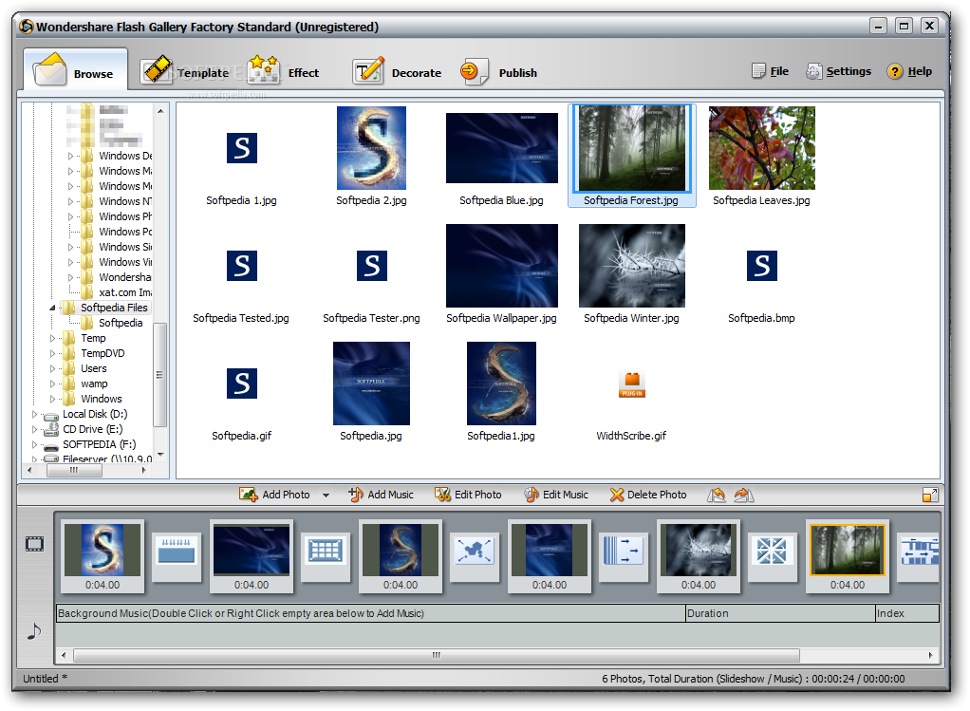This screenshot has width=970, height=711.
Task: Select Softpedia Blue.jpg thumbnail
Action: (x=502, y=148)
